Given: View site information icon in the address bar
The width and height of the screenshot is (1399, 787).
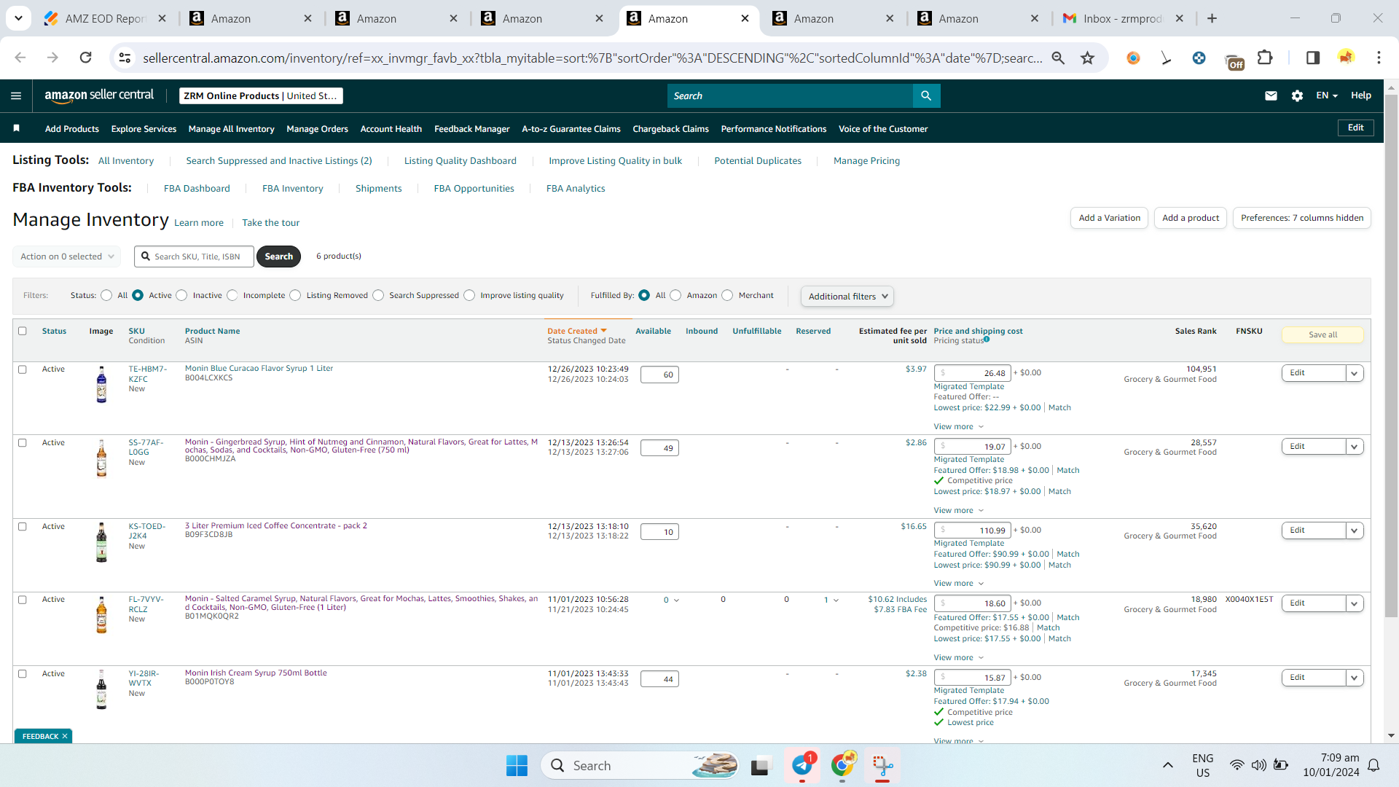Looking at the screenshot, I should (125, 58).
